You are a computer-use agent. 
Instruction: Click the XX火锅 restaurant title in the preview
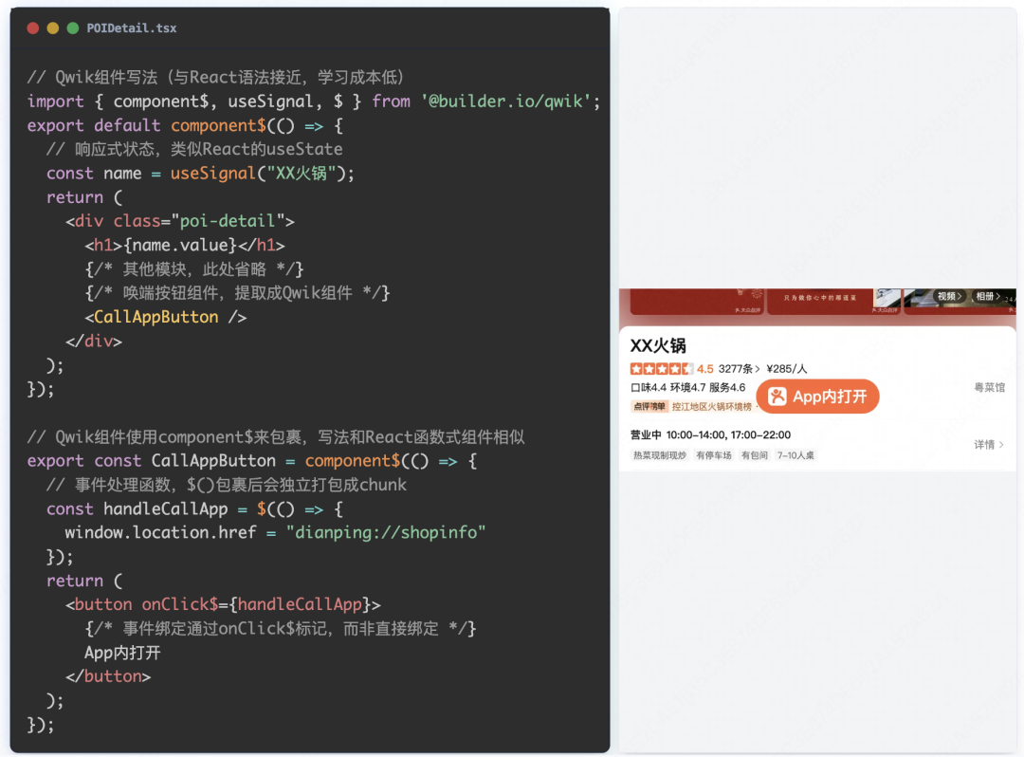(658, 345)
